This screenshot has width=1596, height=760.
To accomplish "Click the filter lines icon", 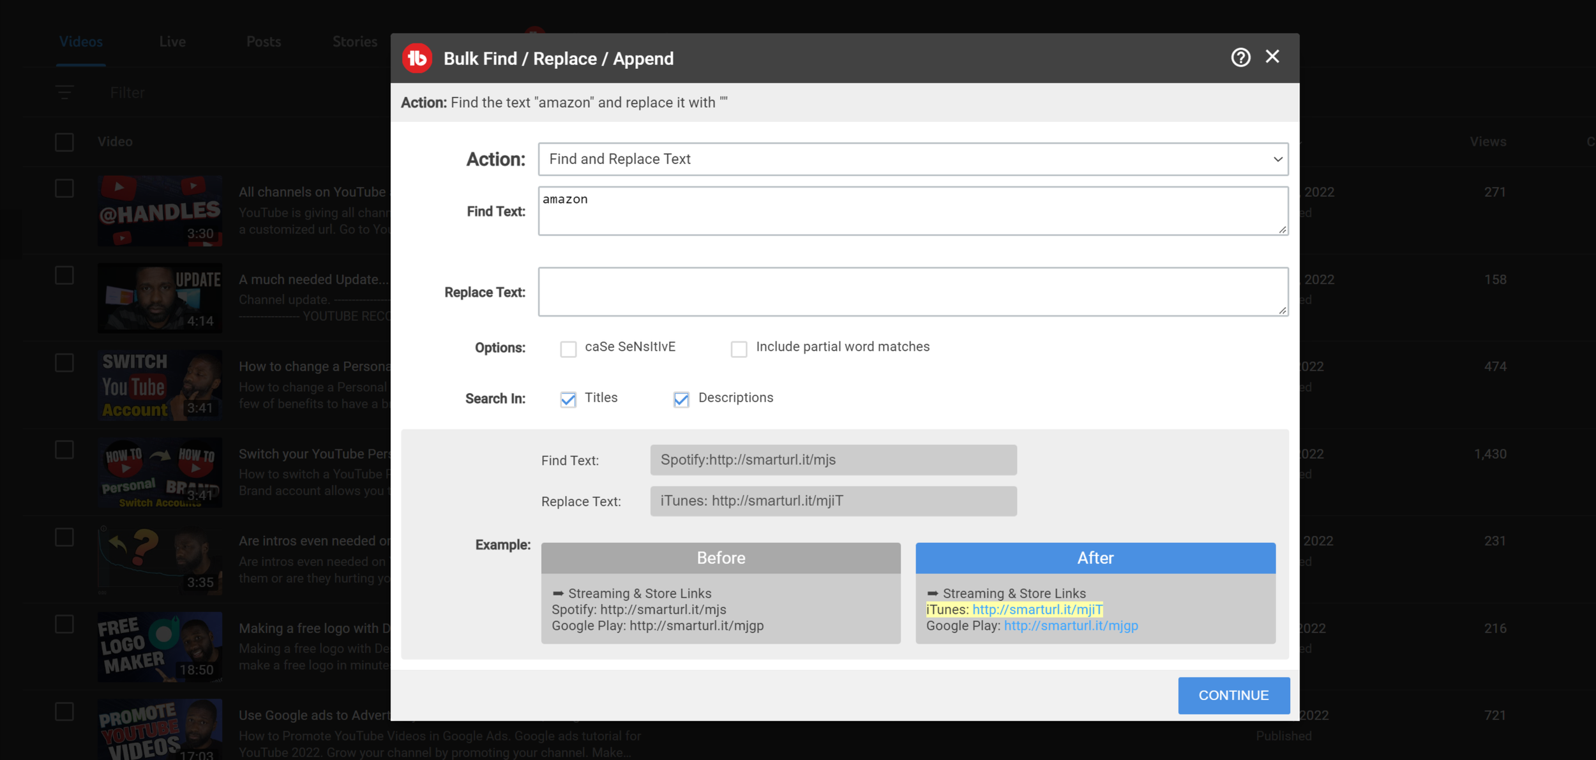I will 64,93.
